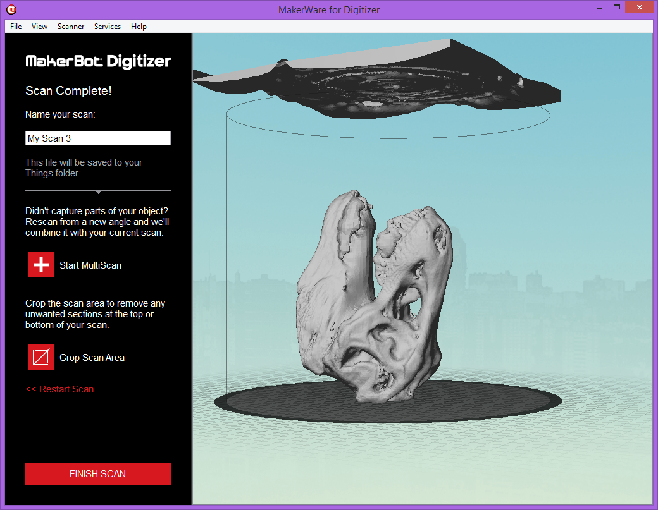
Task: Open the Scanner menu
Action: [x=71, y=27]
